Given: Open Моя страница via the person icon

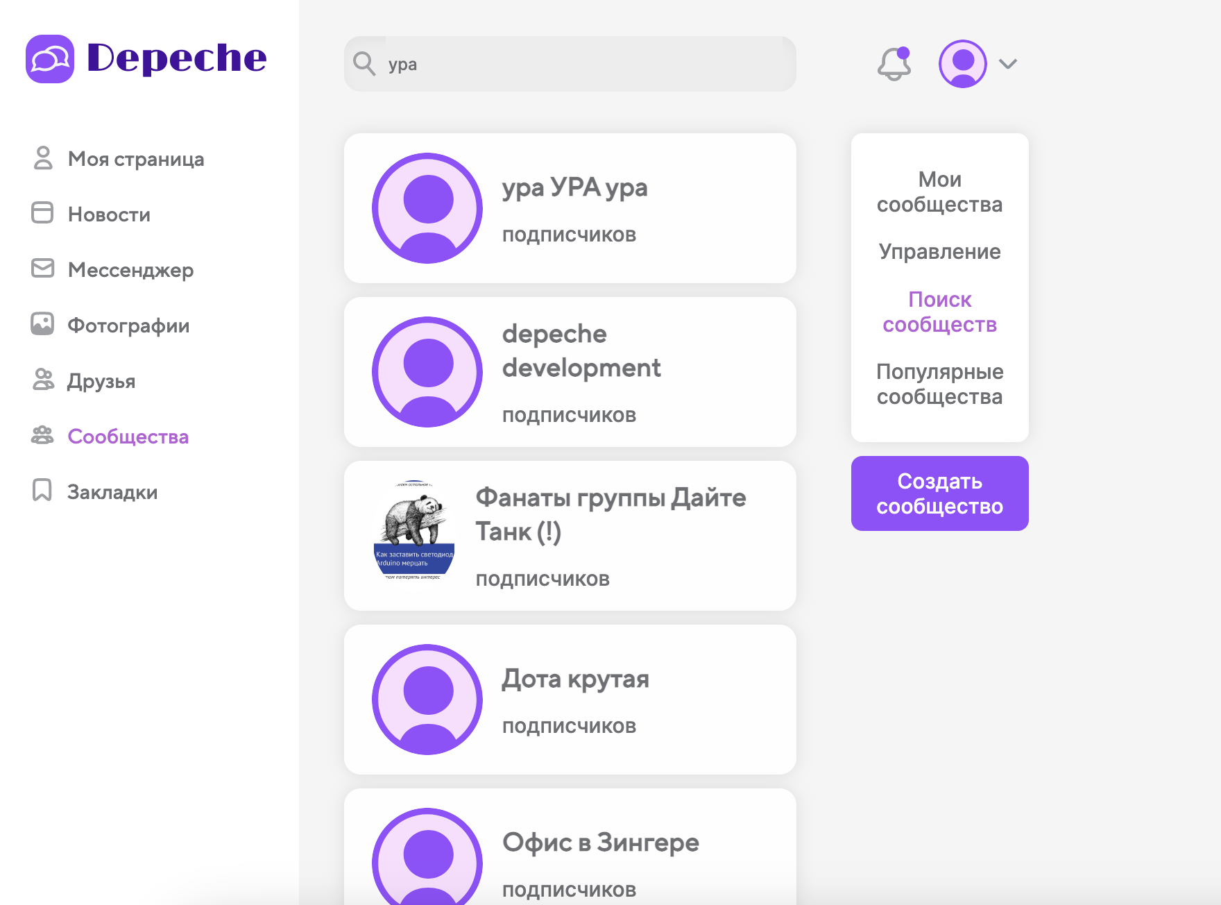Looking at the screenshot, I should 43,159.
